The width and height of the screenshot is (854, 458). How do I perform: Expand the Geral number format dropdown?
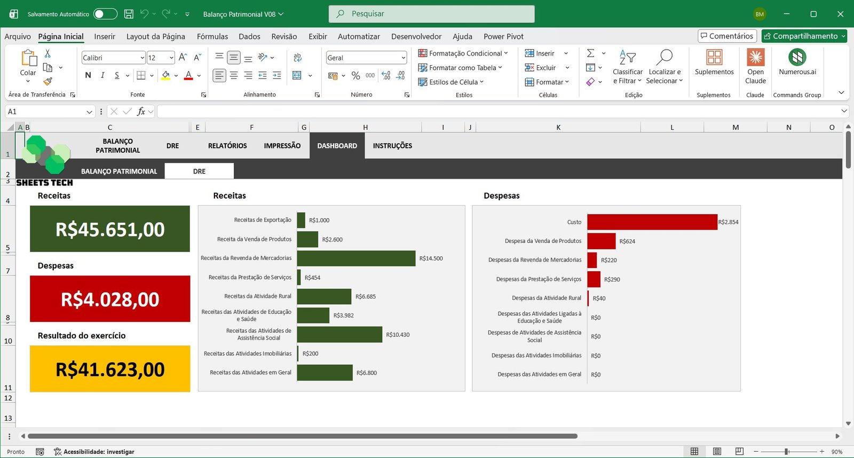(x=403, y=58)
